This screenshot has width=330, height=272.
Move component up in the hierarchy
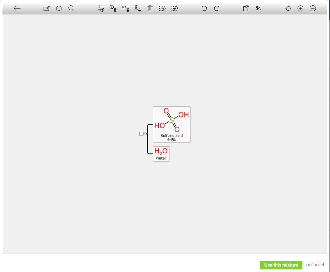[x=162, y=8]
